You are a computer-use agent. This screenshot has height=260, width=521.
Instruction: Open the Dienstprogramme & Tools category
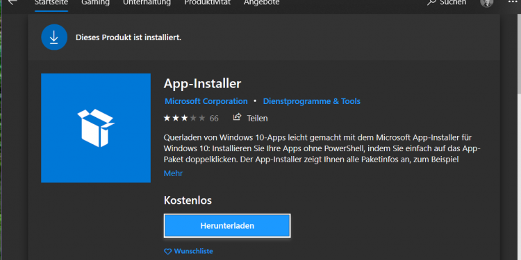pos(312,101)
